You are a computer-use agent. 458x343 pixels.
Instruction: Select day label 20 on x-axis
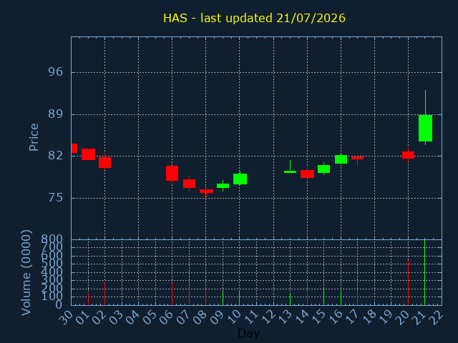point(404,317)
